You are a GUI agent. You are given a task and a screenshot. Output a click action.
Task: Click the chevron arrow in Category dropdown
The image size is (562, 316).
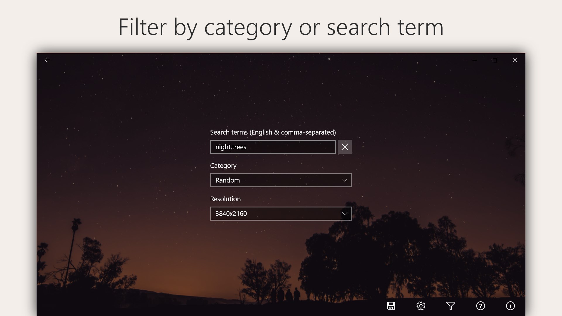[x=345, y=180]
